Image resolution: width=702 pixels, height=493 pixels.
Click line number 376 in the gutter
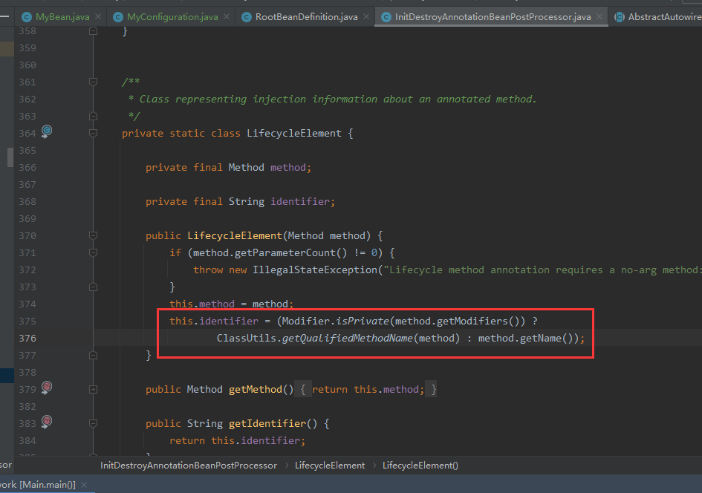pos(27,339)
